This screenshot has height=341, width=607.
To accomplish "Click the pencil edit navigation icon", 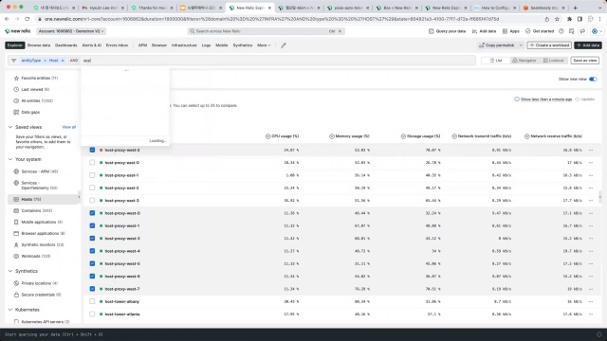I will (284, 45).
